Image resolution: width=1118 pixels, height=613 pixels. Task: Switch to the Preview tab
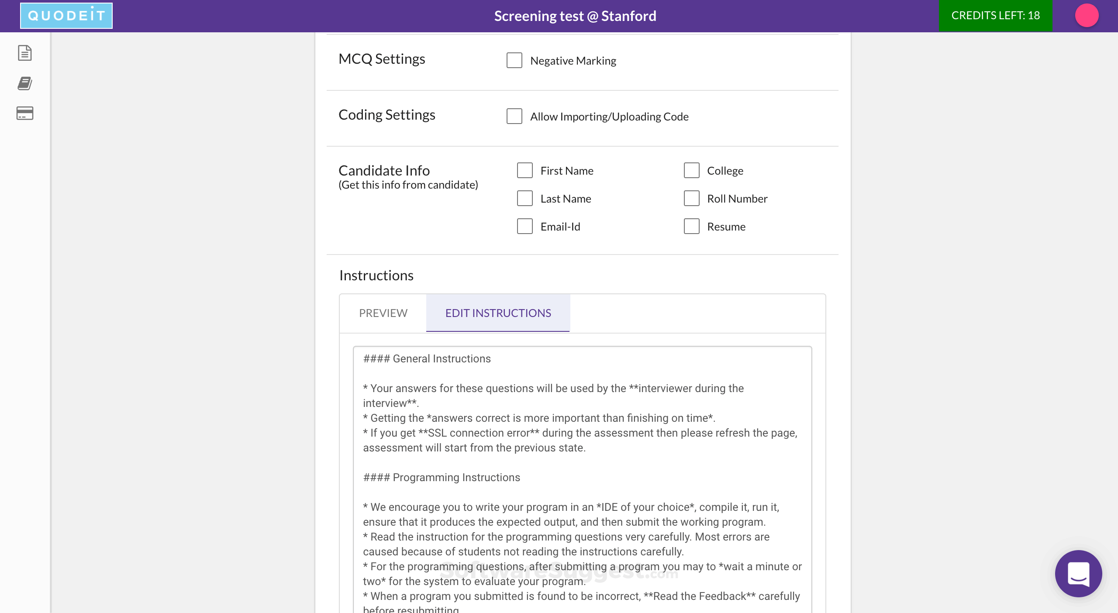[x=383, y=313]
